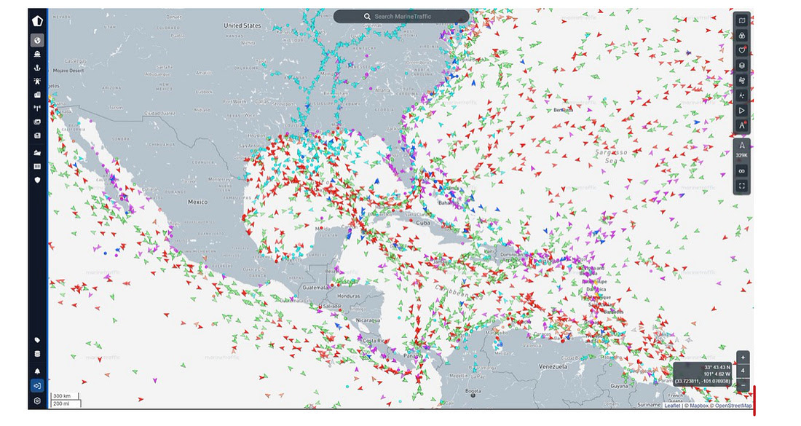Open the measure distance compass icon
The image size is (801, 426).
[x=742, y=125]
